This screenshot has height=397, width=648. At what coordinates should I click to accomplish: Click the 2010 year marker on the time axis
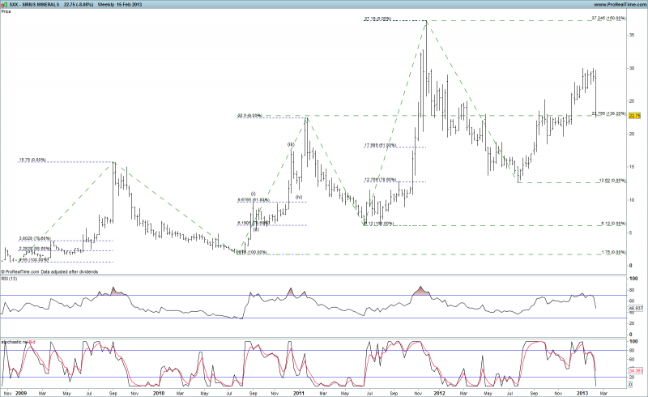pyautogui.click(x=158, y=391)
